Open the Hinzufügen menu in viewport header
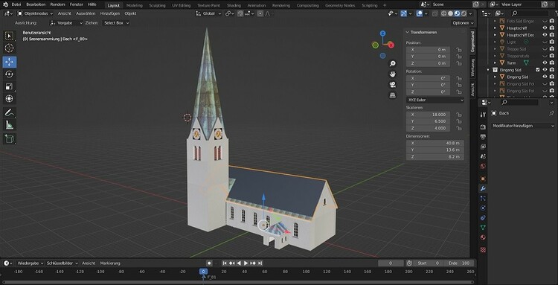 [109, 13]
